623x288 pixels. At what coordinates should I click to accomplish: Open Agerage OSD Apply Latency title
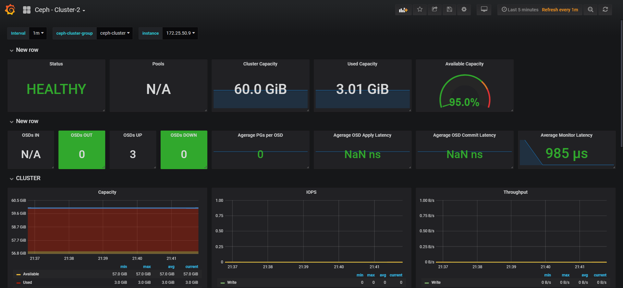(362, 135)
